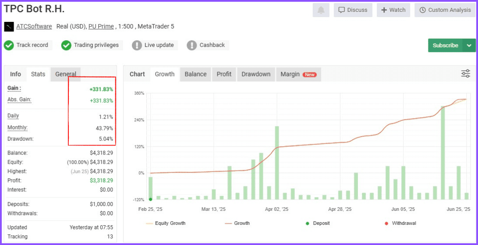The image size is (478, 245).
Task: Open the PU Prime broker link
Action: [x=101, y=27]
